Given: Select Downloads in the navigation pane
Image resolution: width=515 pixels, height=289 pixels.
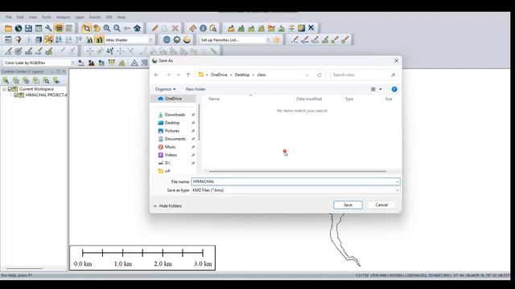Looking at the screenshot, I should tap(175, 115).
